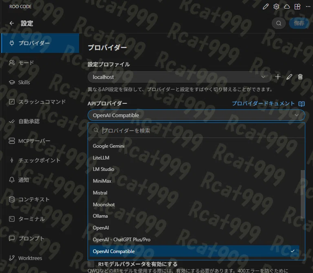Open the Skills settings tab
The height and width of the screenshot is (273, 313).
point(40,82)
